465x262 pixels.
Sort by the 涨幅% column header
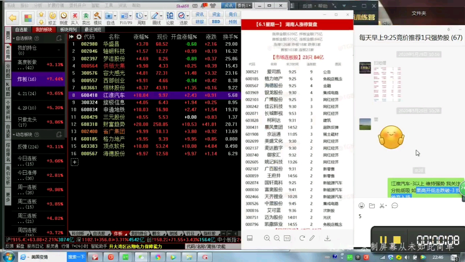point(141,37)
